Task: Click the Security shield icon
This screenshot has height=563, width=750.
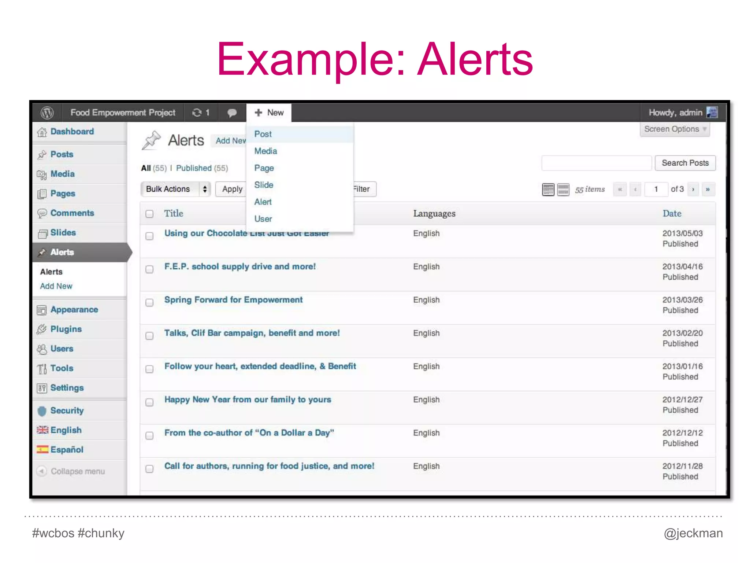Action: 42,411
